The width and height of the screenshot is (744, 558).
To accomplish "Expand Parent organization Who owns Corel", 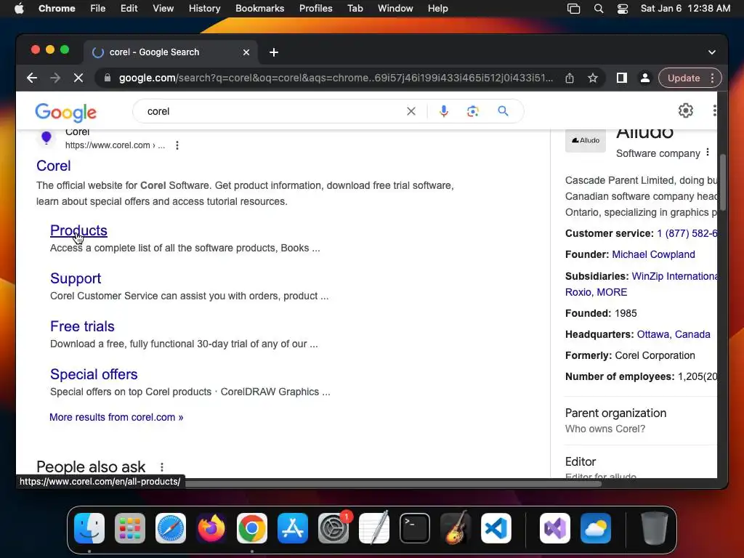I will [x=641, y=421].
